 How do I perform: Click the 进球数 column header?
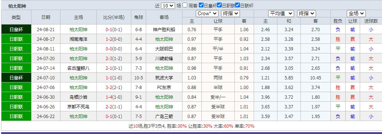click(371, 21)
